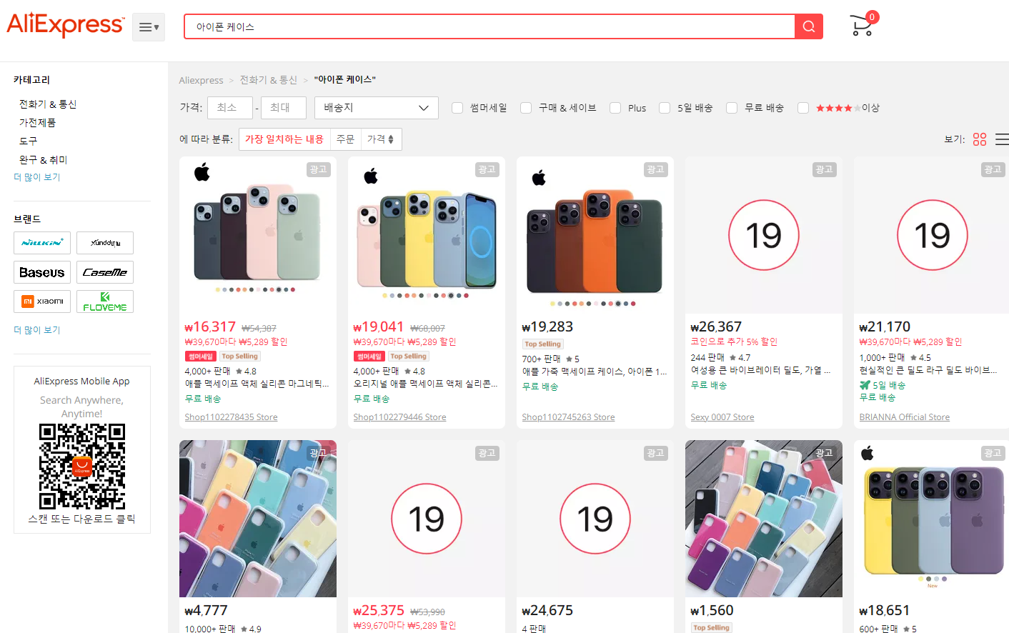
Task: Check the Plus filter checkbox
Action: pos(615,108)
